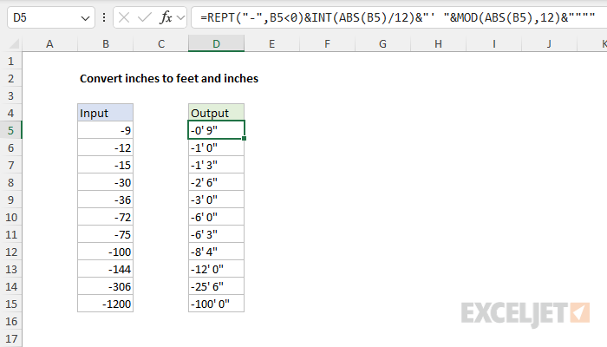The image size is (607, 347).
Task: Click the Input header cell
Action: click(105, 113)
